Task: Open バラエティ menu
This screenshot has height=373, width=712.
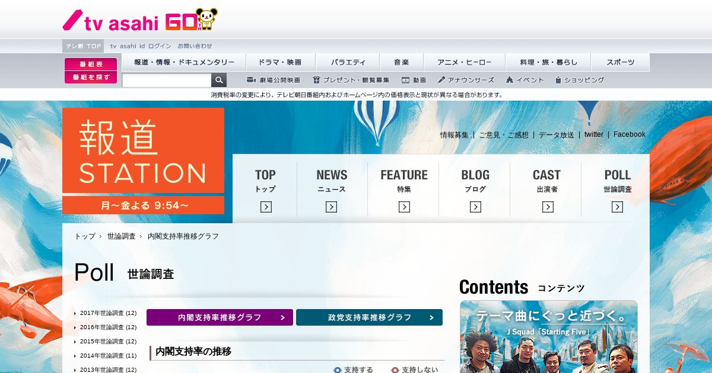Action: pos(348,62)
